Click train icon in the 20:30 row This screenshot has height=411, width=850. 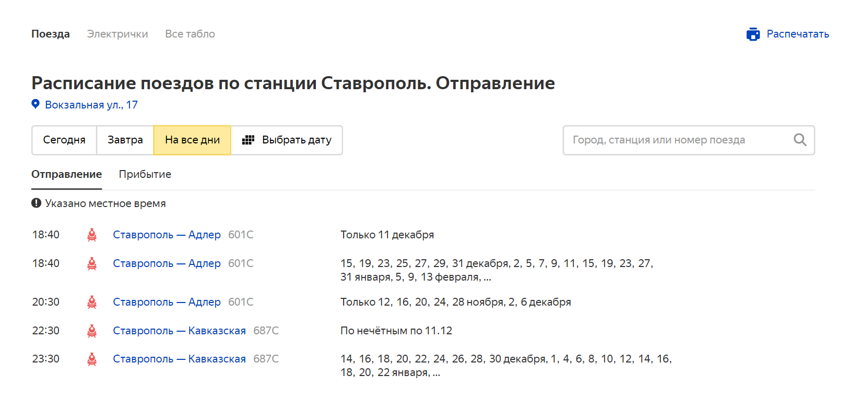(x=92, y=302)
